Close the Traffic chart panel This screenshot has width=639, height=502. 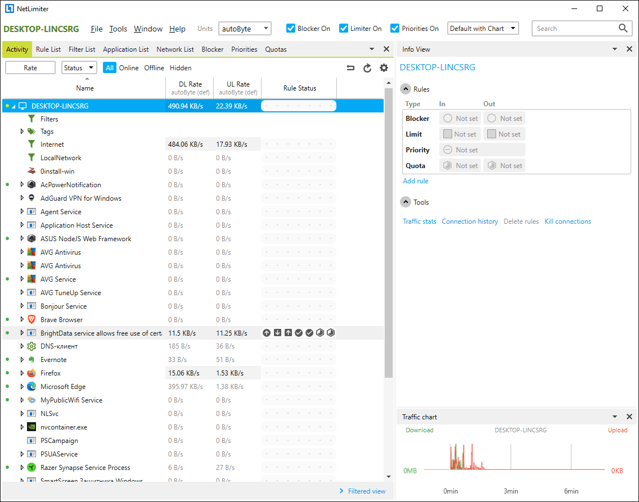[x=629, y=417]
